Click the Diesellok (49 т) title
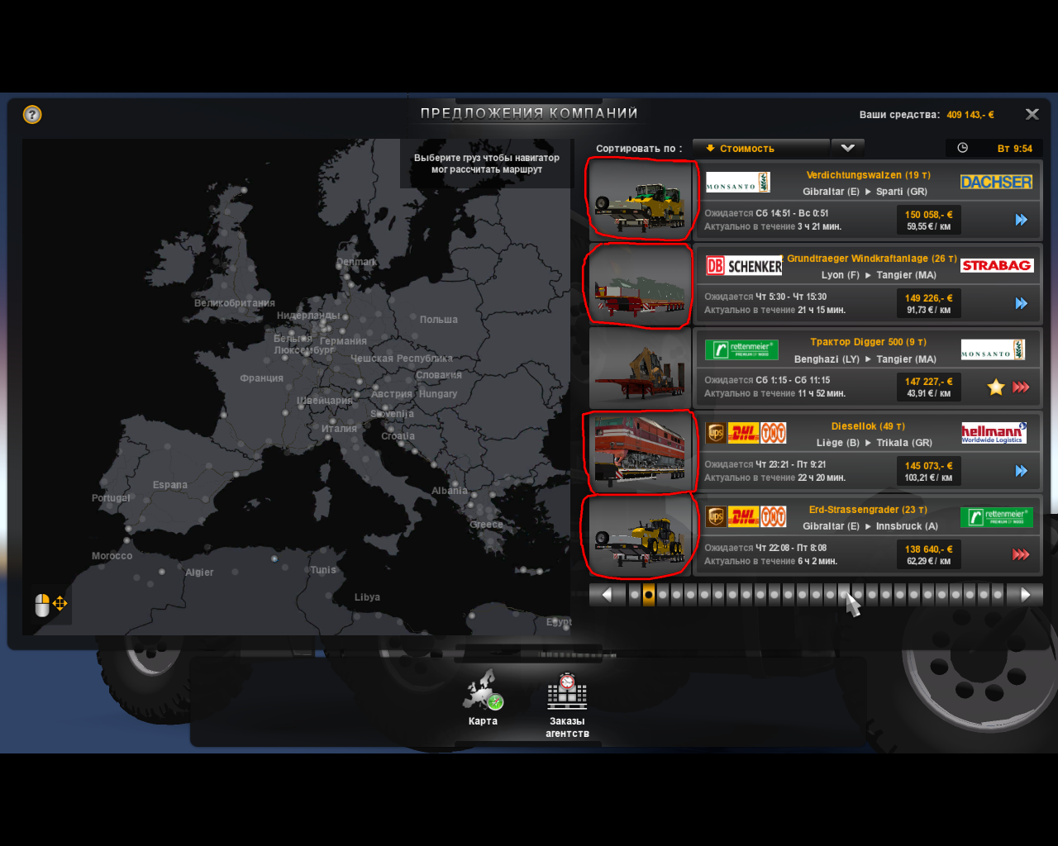1058x846 pixels. pos(868,426)
